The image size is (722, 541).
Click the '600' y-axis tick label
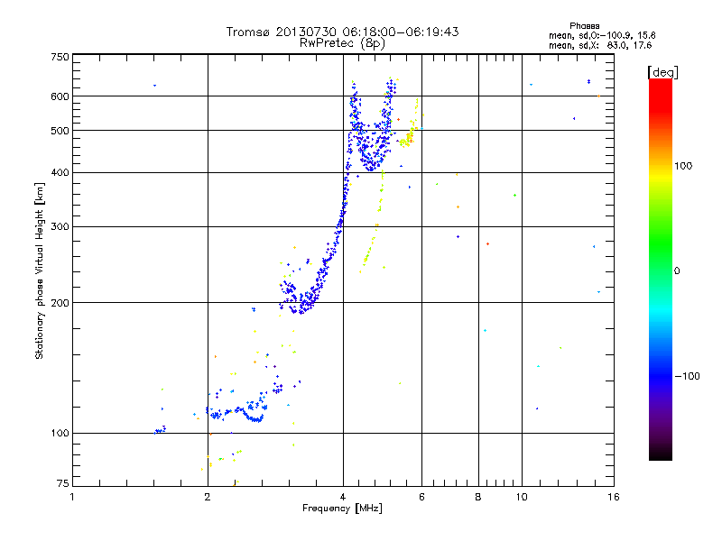pyautogui.click(x=60, y=96)
